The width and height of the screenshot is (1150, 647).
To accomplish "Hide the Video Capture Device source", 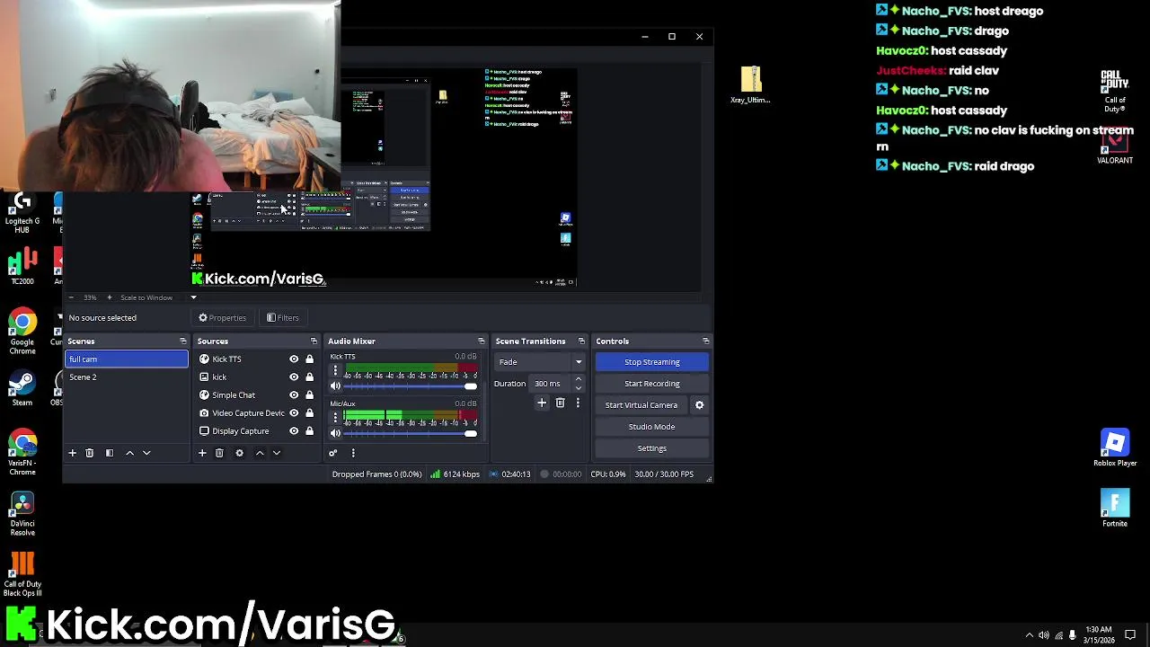I will (294, 413).
